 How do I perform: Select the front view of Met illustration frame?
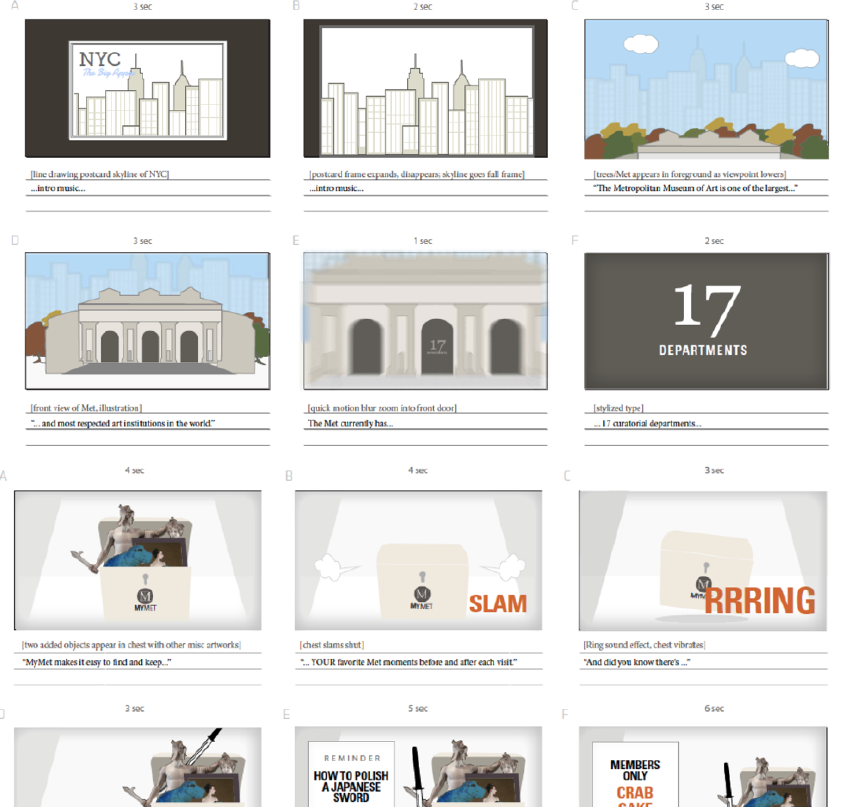coord(148,321)
